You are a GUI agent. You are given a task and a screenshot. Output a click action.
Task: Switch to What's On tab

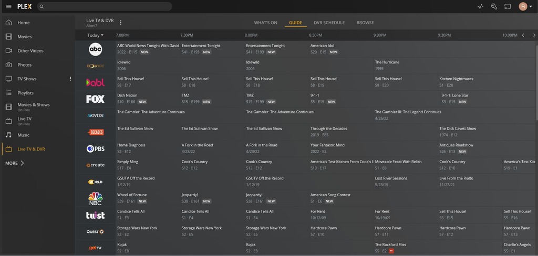click(265, 23)
